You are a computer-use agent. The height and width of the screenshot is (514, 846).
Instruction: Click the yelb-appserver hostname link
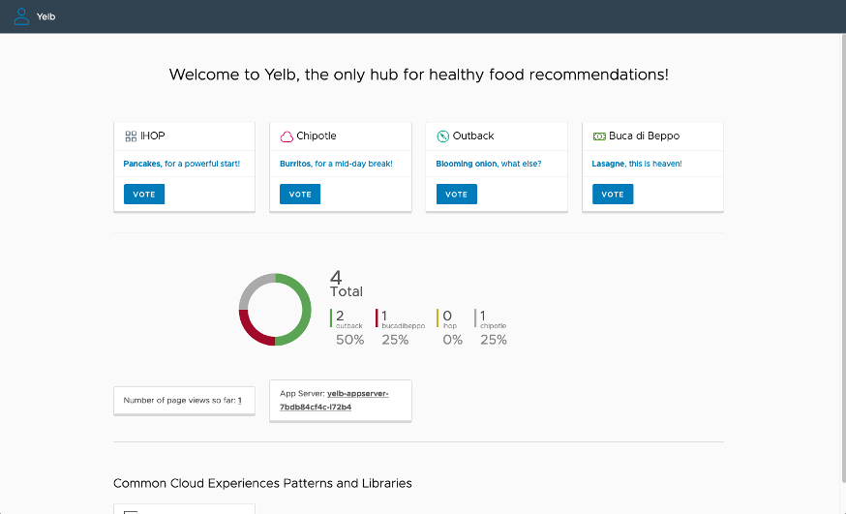[x=334, y=400]
